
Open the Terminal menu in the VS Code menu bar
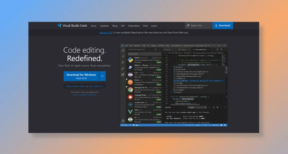point(161,45)
